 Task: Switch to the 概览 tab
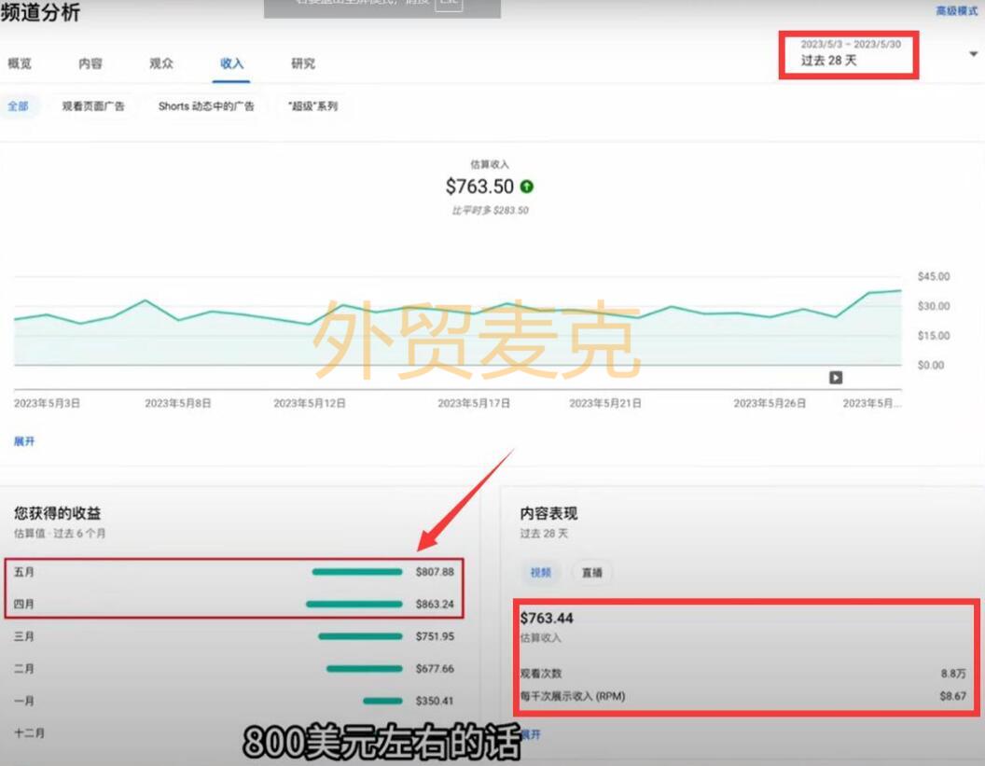[21, 63]
